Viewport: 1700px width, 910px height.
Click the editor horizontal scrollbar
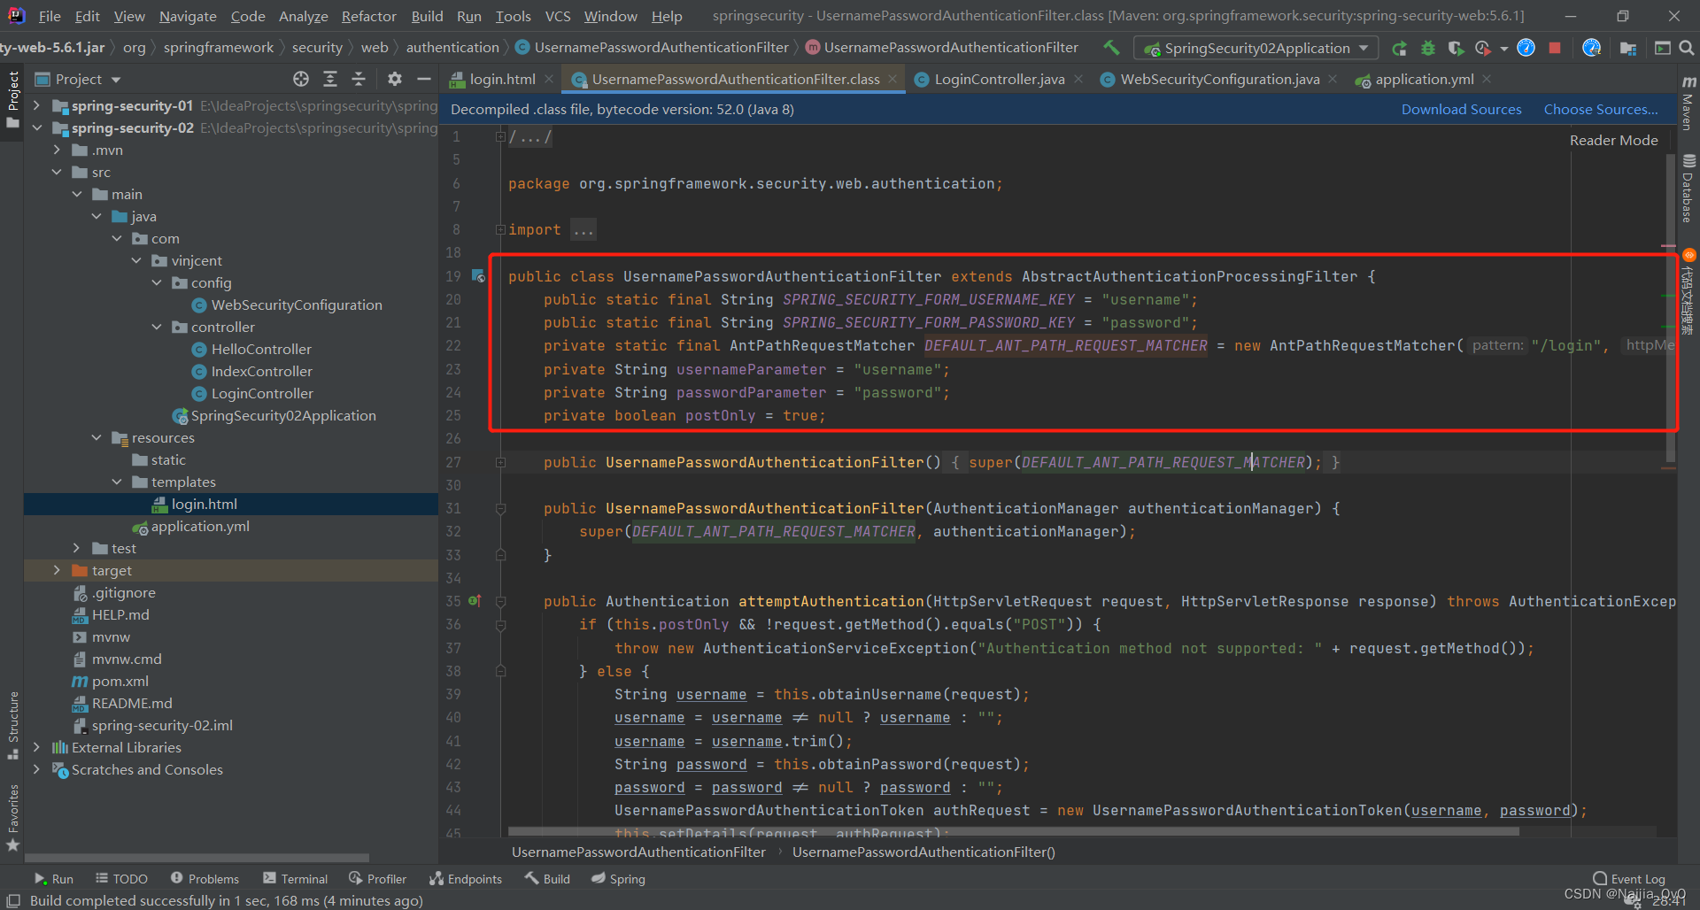(1014, 832)
